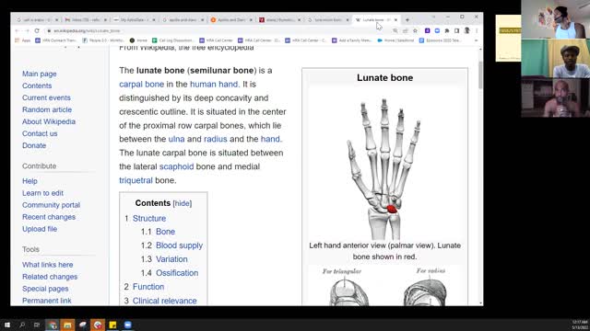Open Zoom from the taskbar
This screenshot has height=331, width=590.
(x=128, y=325)
